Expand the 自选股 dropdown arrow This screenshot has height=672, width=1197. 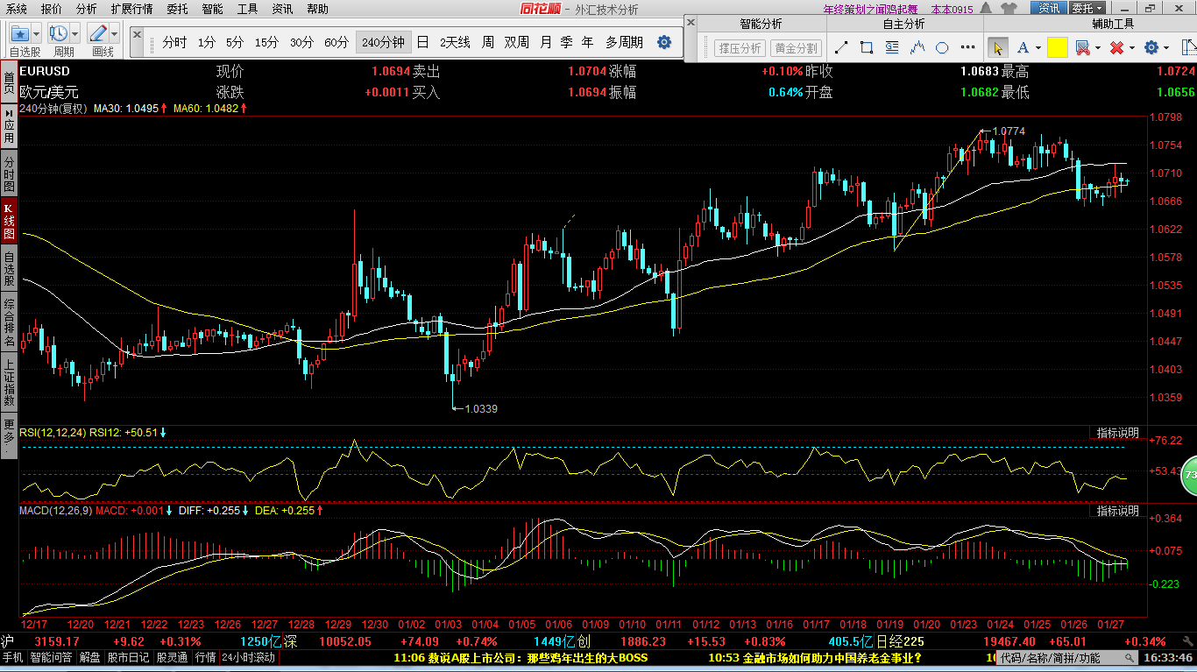[x=36, y=34]
